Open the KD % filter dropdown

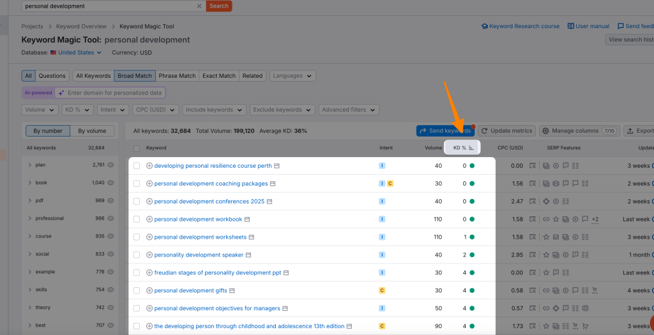tap(77, 110)
